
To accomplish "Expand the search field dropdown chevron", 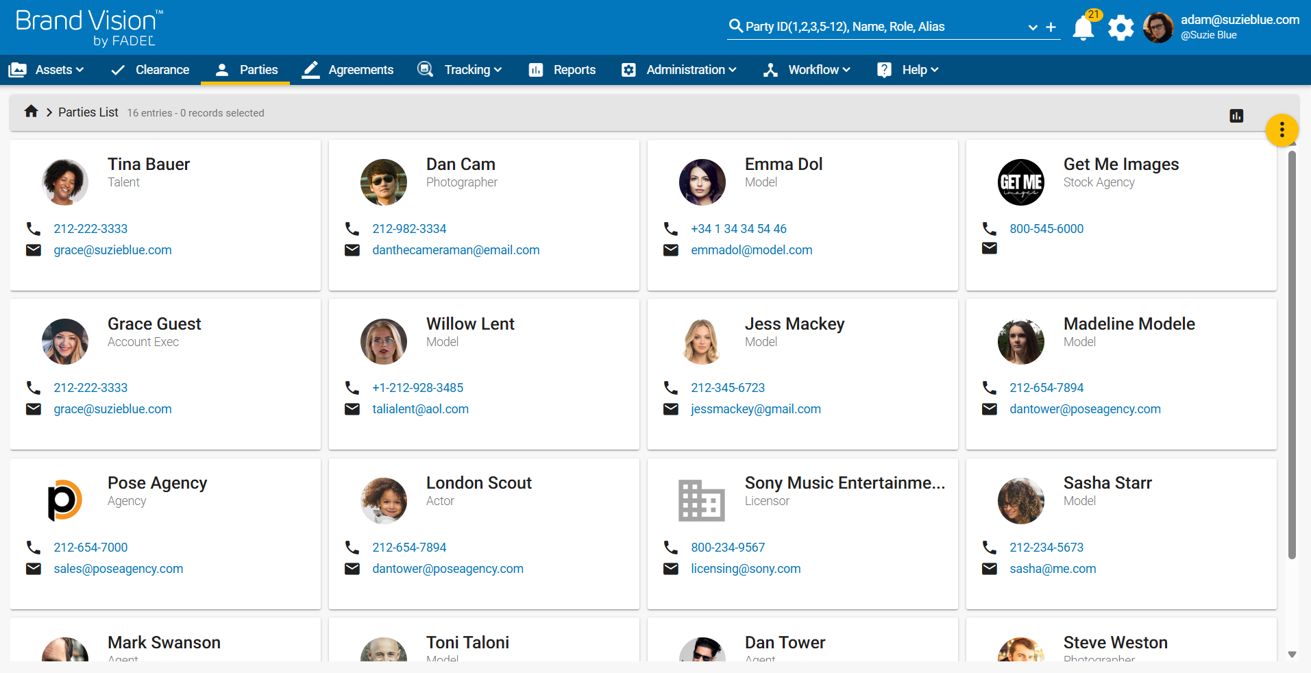I will pyautogui.click(x=1033, y=27).
